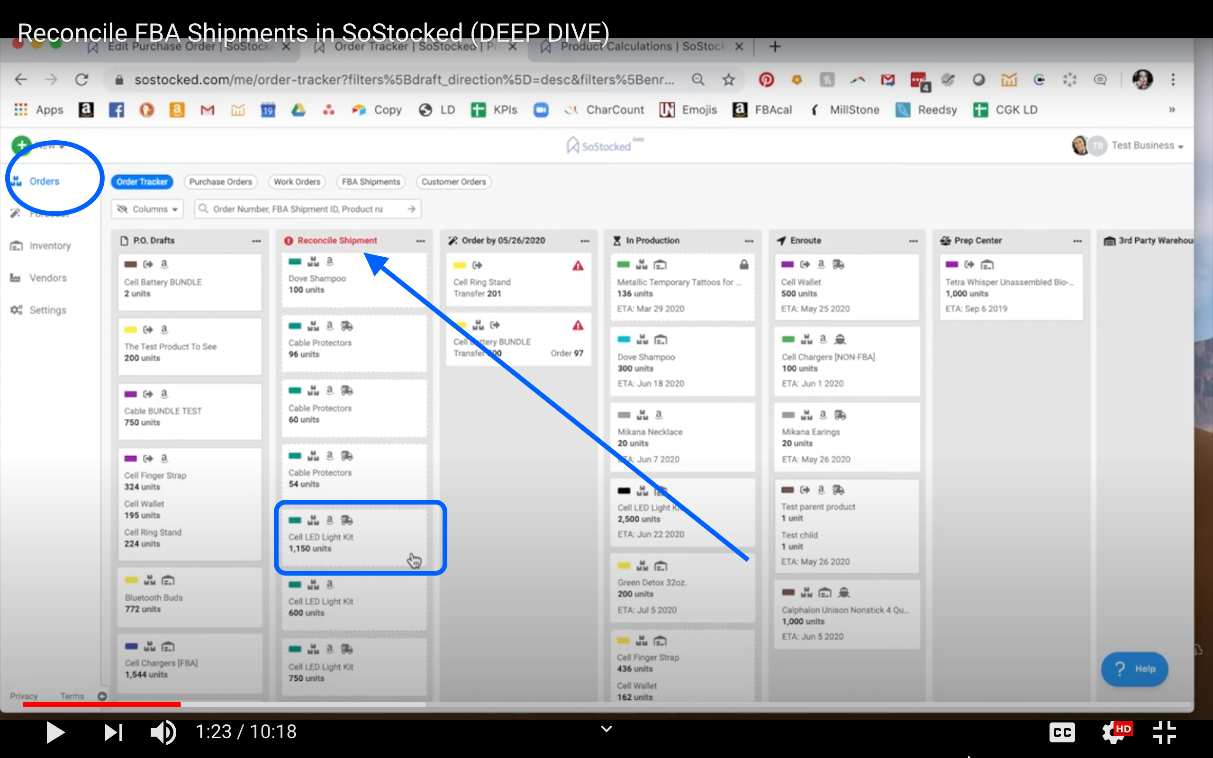Seek on the red video progress bar
1213x758 pixels.
click(301, 704)
